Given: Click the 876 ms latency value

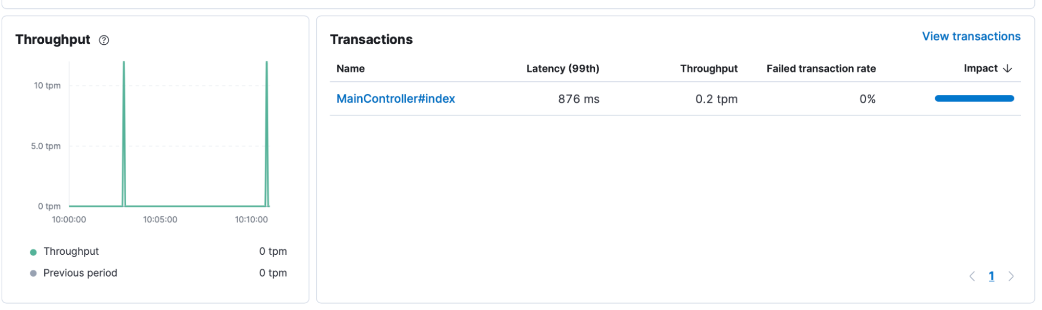Looking at the screenshot, I should click(x=579, y=99).
